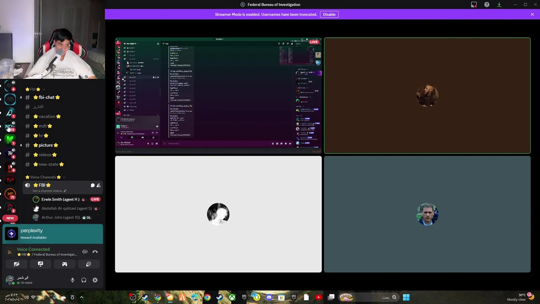Edit channel status pencil icon
Image resolution: width=540 pixels, height=304 pixels.
coord(65,191)
